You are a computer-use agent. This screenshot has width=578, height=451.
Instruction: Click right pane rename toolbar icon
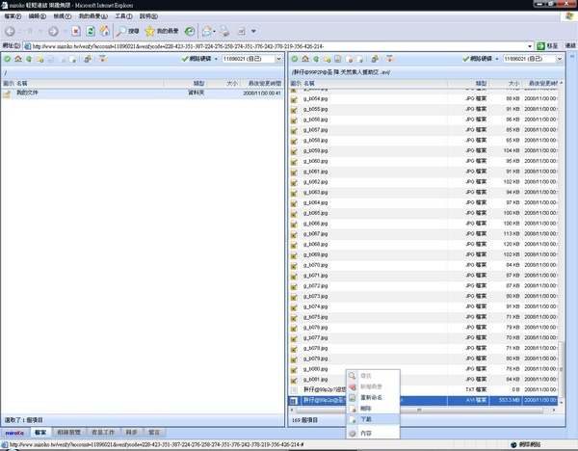point(338,59)
